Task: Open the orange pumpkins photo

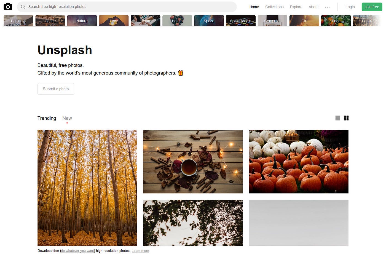Action: (299, 162)
